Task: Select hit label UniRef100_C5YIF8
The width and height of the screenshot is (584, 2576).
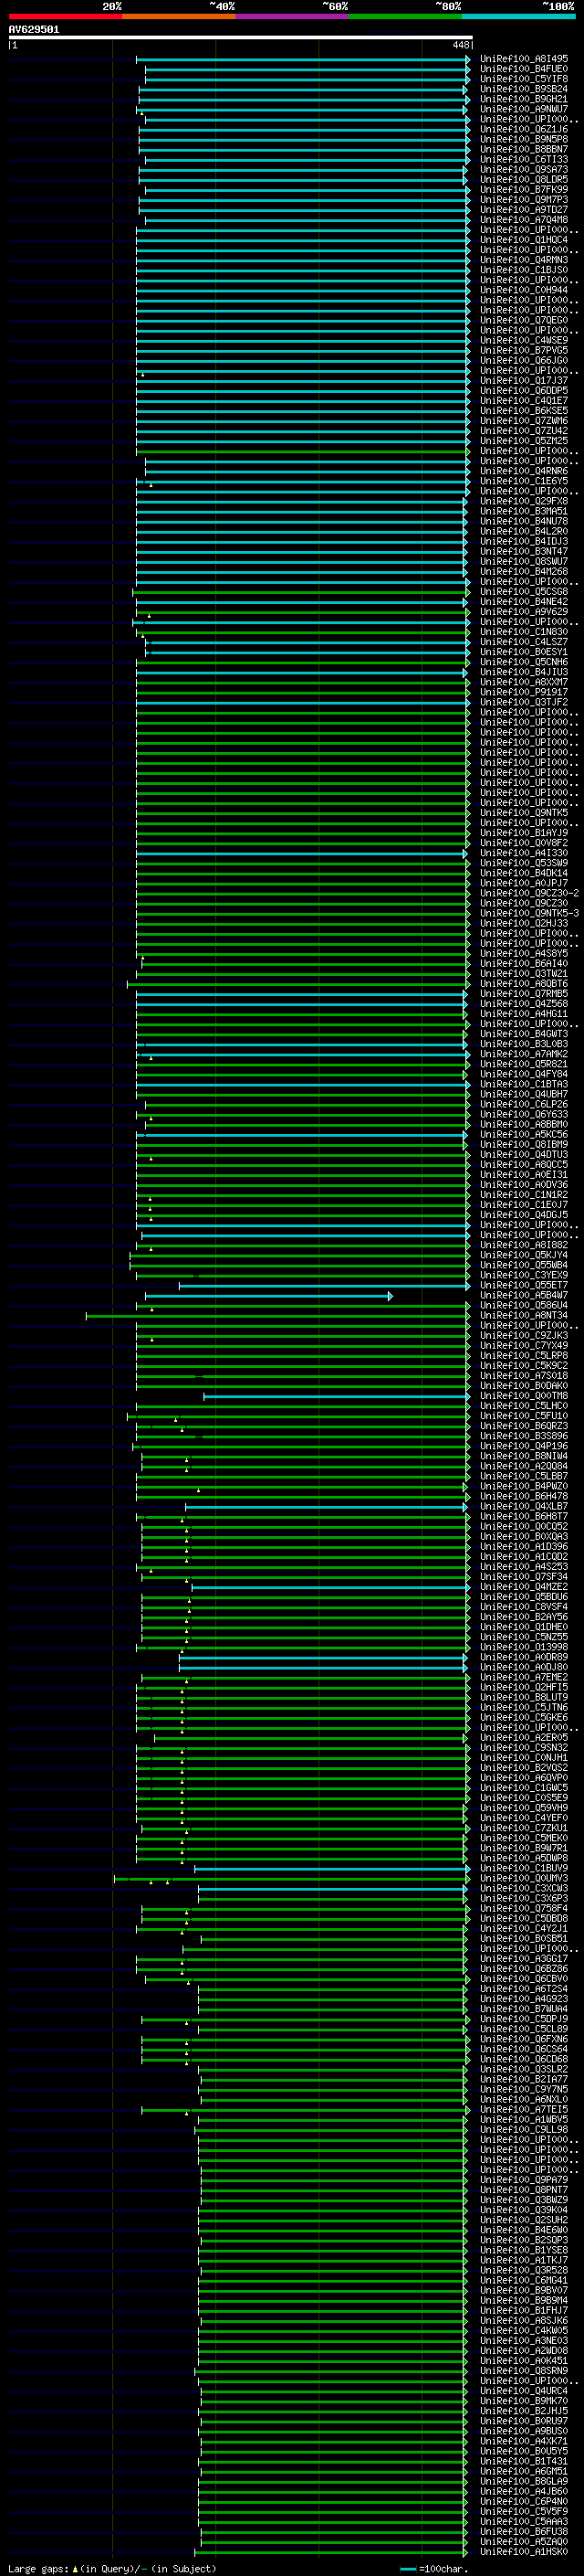Action: click(x=524, y=79)
